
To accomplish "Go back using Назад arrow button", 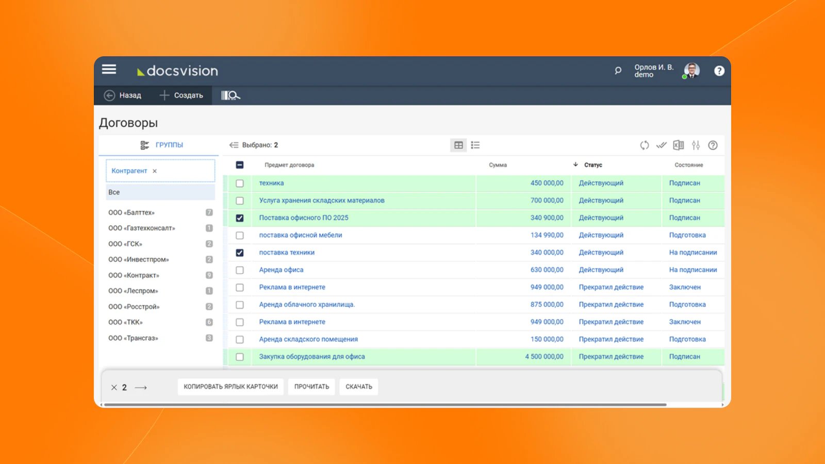I will 123,95.
